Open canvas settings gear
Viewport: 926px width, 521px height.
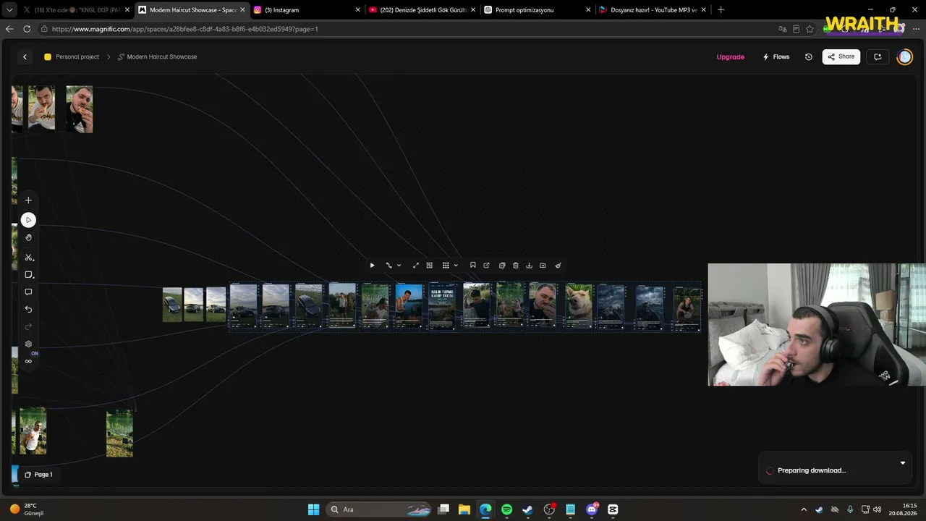point(28,344)
